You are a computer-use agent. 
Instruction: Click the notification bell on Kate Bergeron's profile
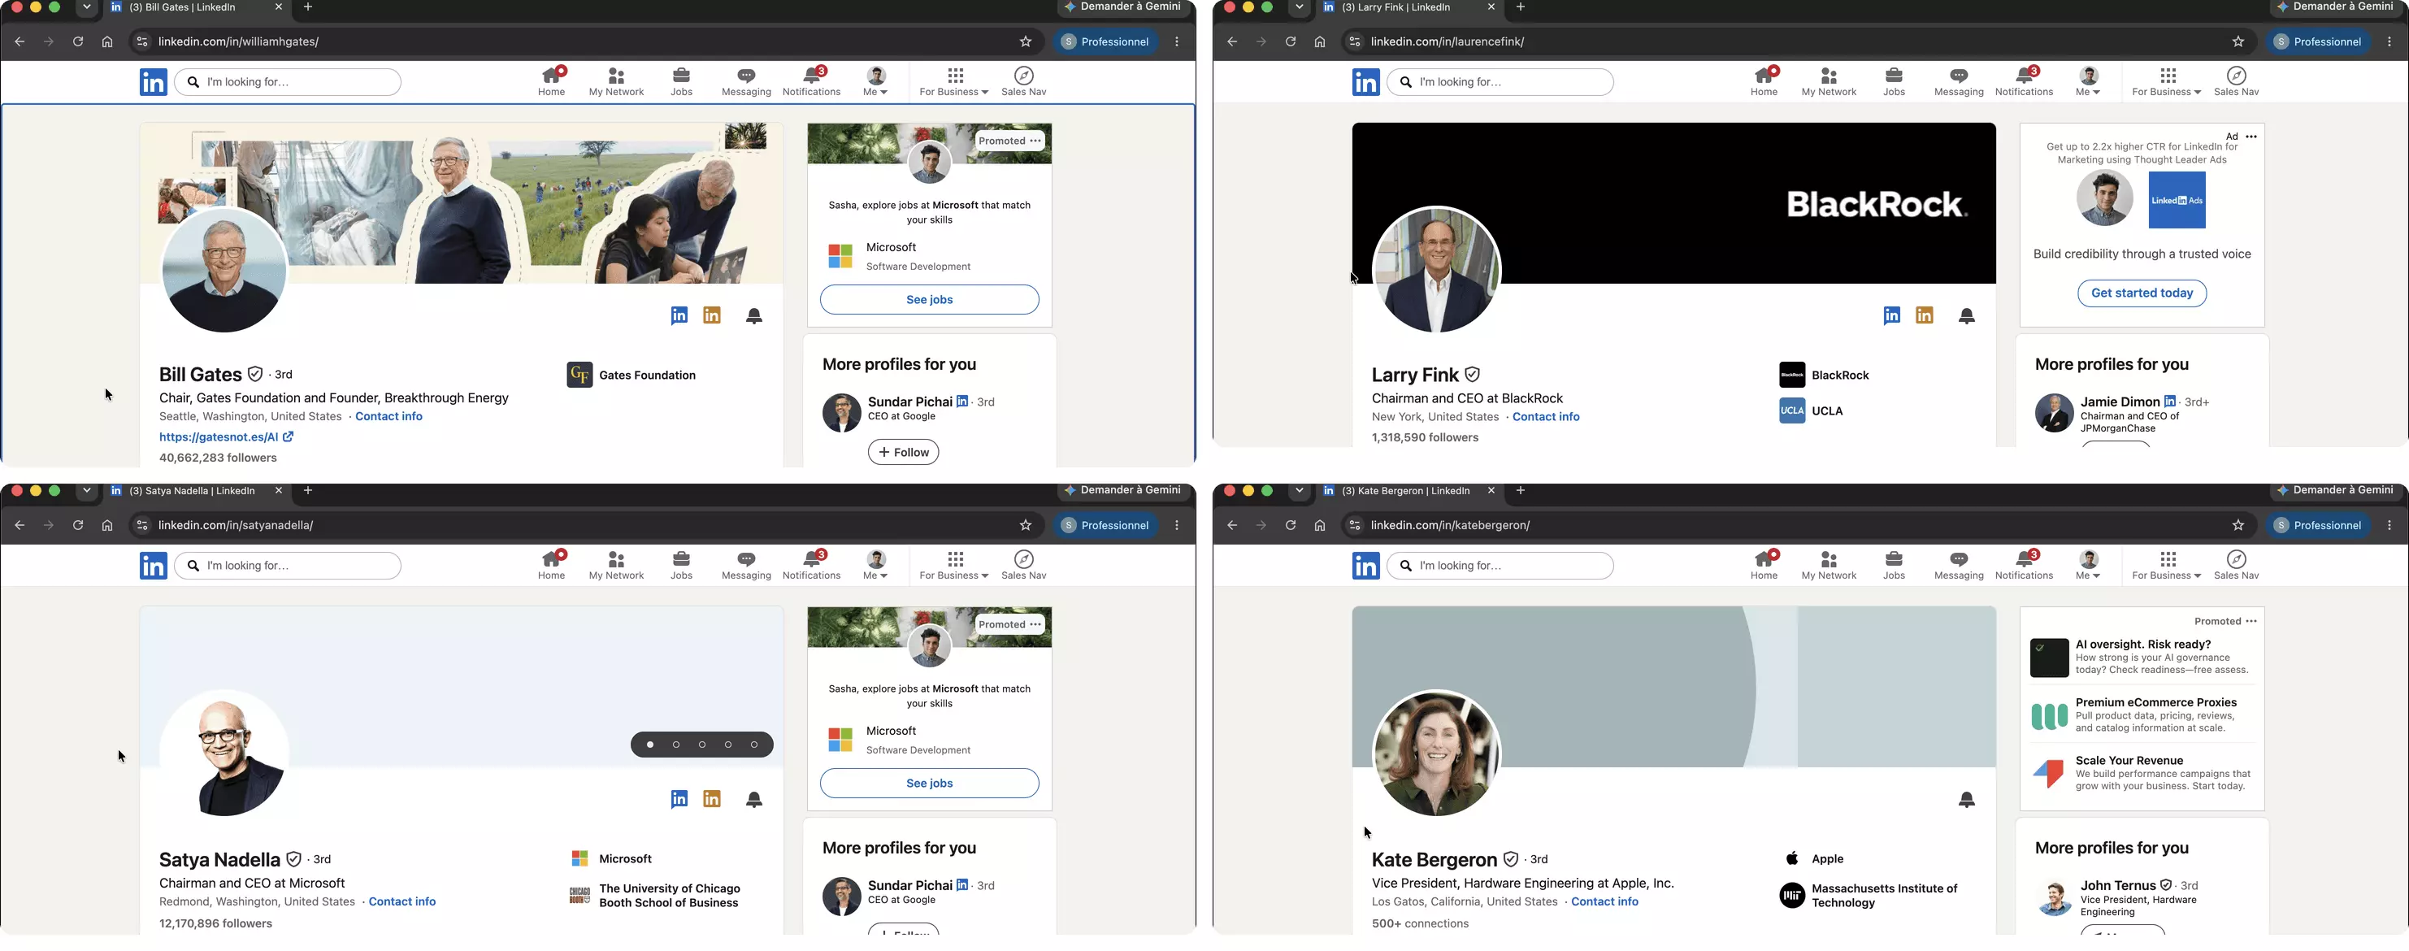click(x=1967, y=800)
